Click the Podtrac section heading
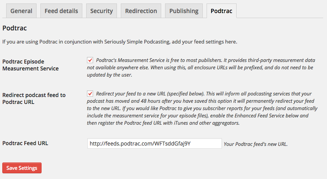Viewport: 327px width, 179px height. 15,28
